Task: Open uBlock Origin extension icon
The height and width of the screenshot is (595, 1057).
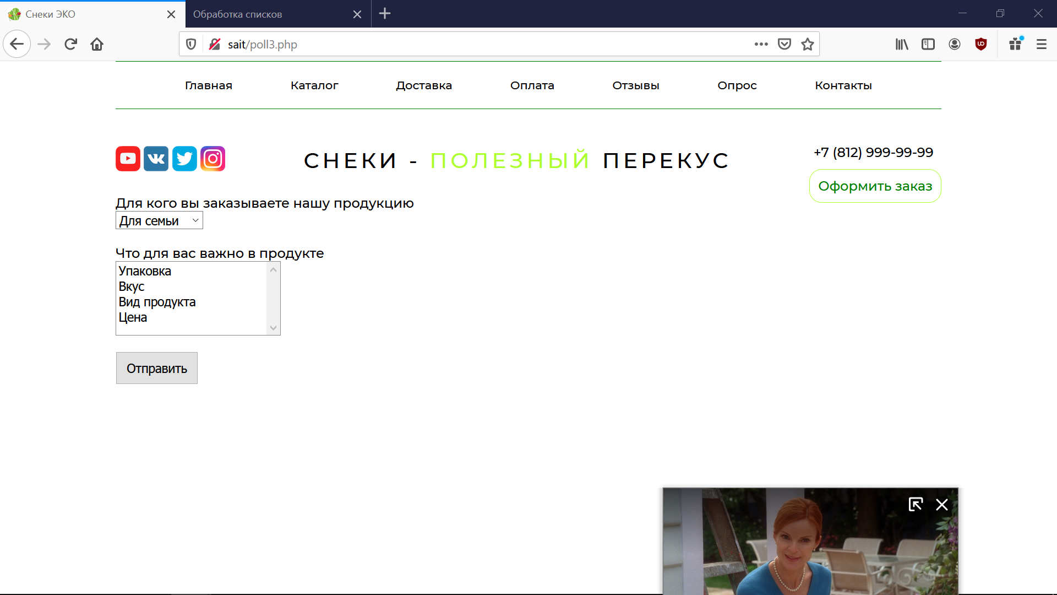Action: pos(980,44)
